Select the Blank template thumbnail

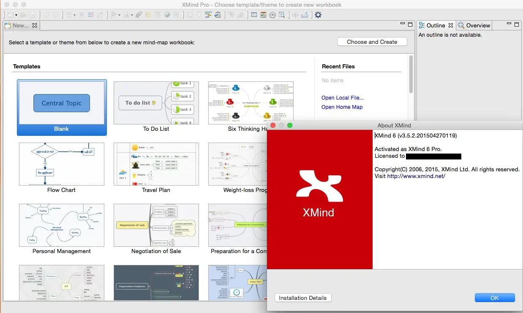click(x=62, y=108)
